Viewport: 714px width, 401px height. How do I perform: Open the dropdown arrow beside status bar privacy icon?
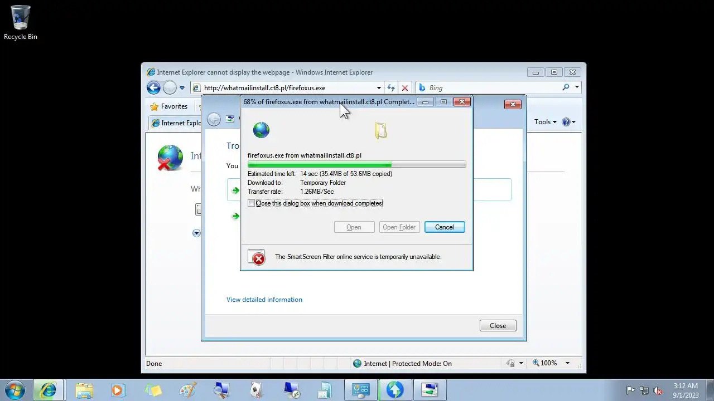coord(521,363)
